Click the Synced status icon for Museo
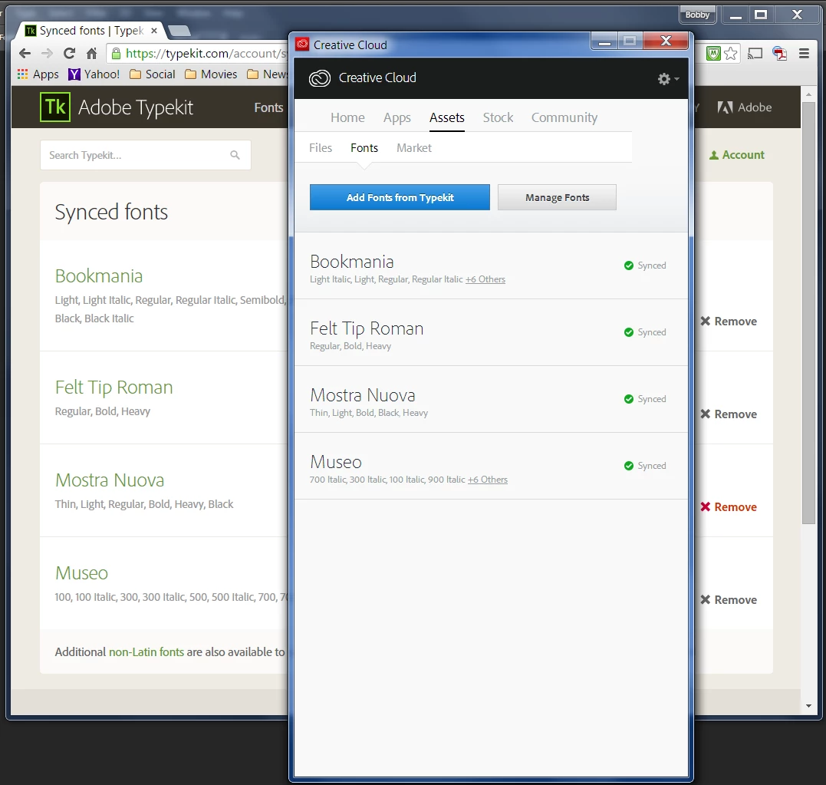The width and height of the screenshot is (826, 785). pyautogui.click(x=628, y=466)
